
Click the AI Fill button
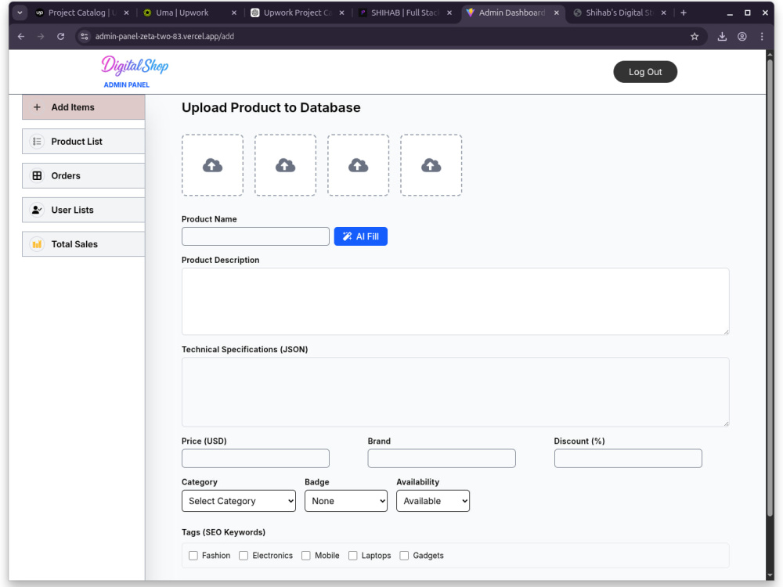point(360,236)
